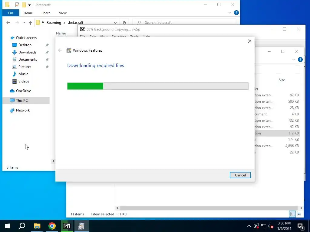This screenshot has width=310, height=232.
Task: Open the clock showing 3:38 PM
Action: 284,226
